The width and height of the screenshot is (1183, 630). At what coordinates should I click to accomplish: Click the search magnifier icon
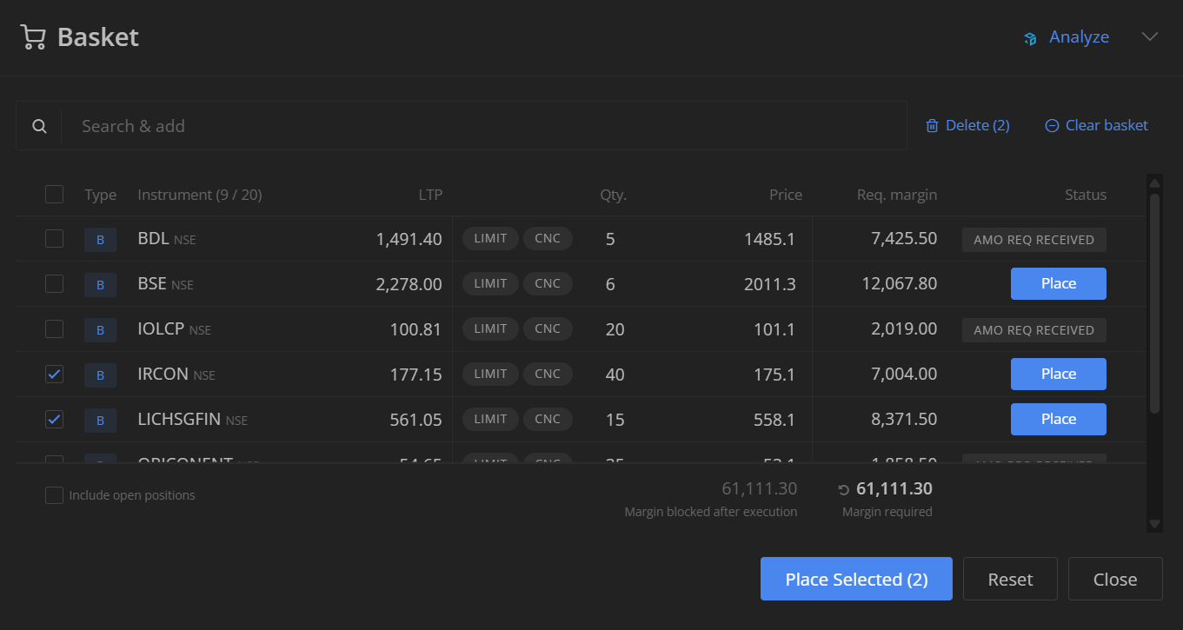click(39, 126)
